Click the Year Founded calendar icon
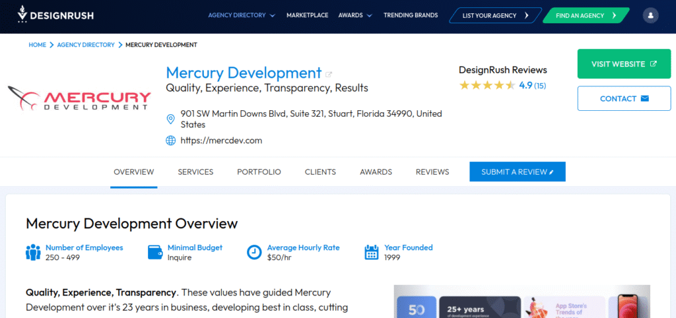The width and height of the screenshot is (676, 318). tap(372, 253)
